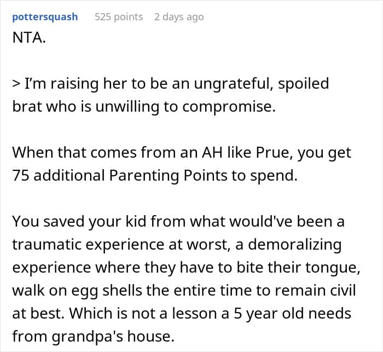Click the 2 days ago timestamp
Image resolution: width=383 pixels, height=352 pixels.
click(x=179, y=17)
